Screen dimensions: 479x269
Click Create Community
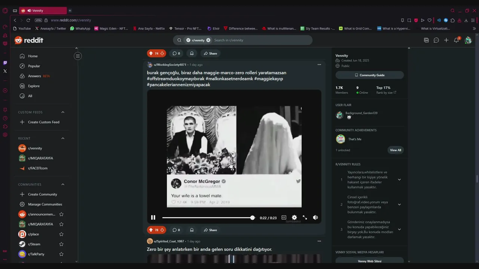click(x=42, y=194)
